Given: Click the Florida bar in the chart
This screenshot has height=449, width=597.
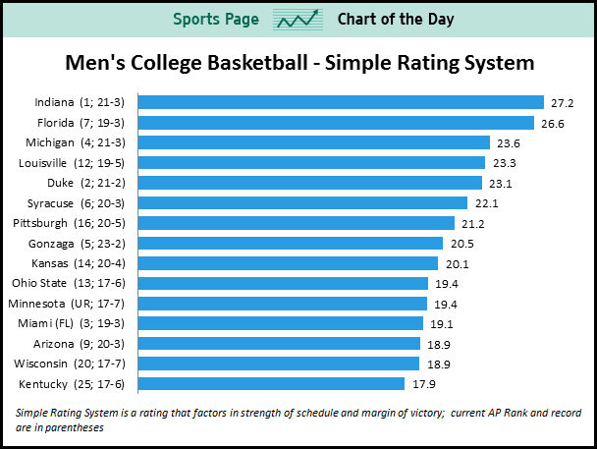Looking at the screenshot, I should pos(336,122).
